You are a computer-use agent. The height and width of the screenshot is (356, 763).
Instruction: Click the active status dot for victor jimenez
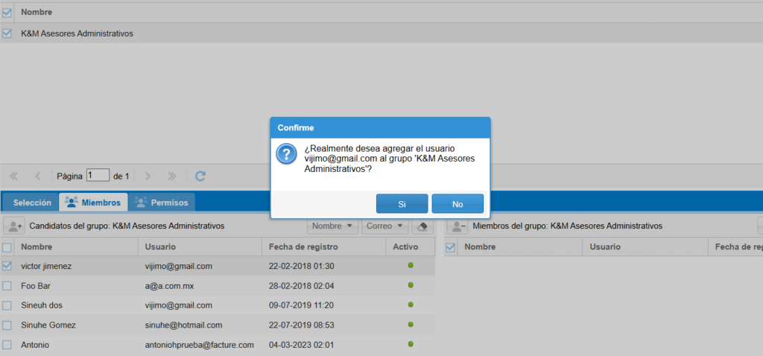[411, 265]
